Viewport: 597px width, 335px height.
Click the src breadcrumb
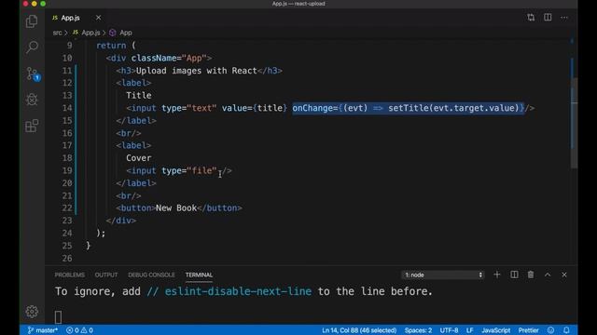point(57,33)
